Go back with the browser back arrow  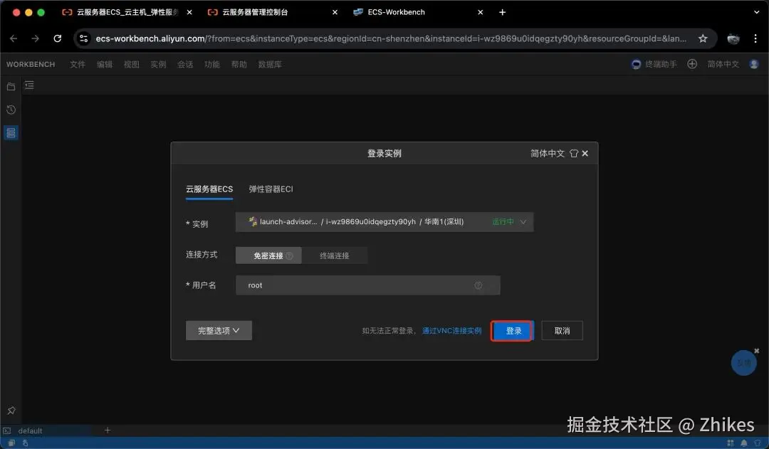point(14,38)
